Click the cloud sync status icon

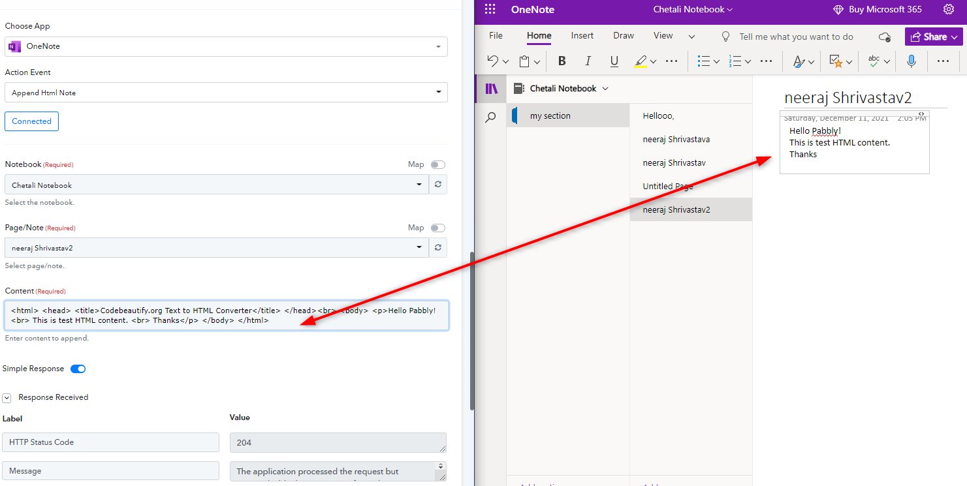pos(885,37)
